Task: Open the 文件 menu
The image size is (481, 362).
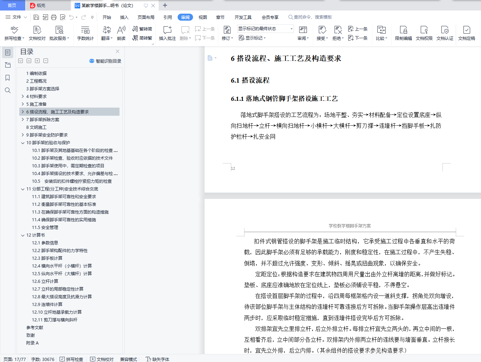Action: point(16,17)
